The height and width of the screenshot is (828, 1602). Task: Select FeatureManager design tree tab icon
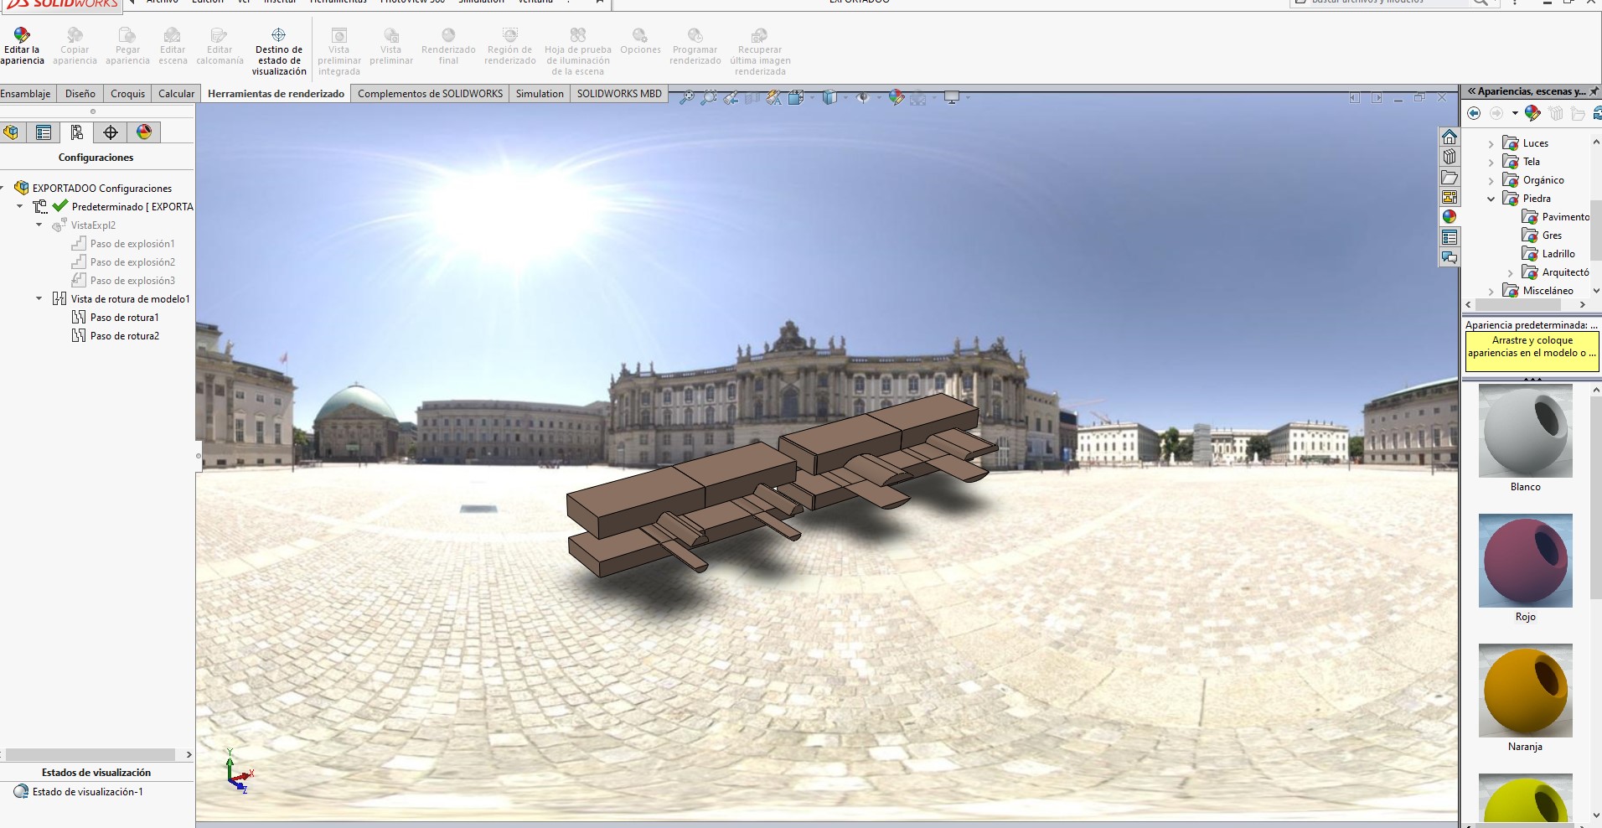(12, 132)
